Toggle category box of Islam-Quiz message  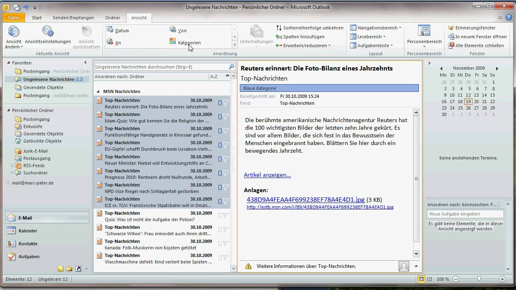click(220, 117)
